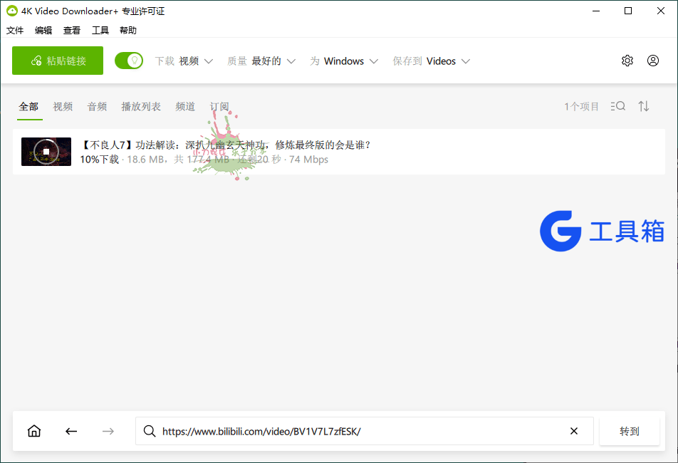The image size is (678, 463).
Task: Open the 查看 menu
Action: (72, 30)
